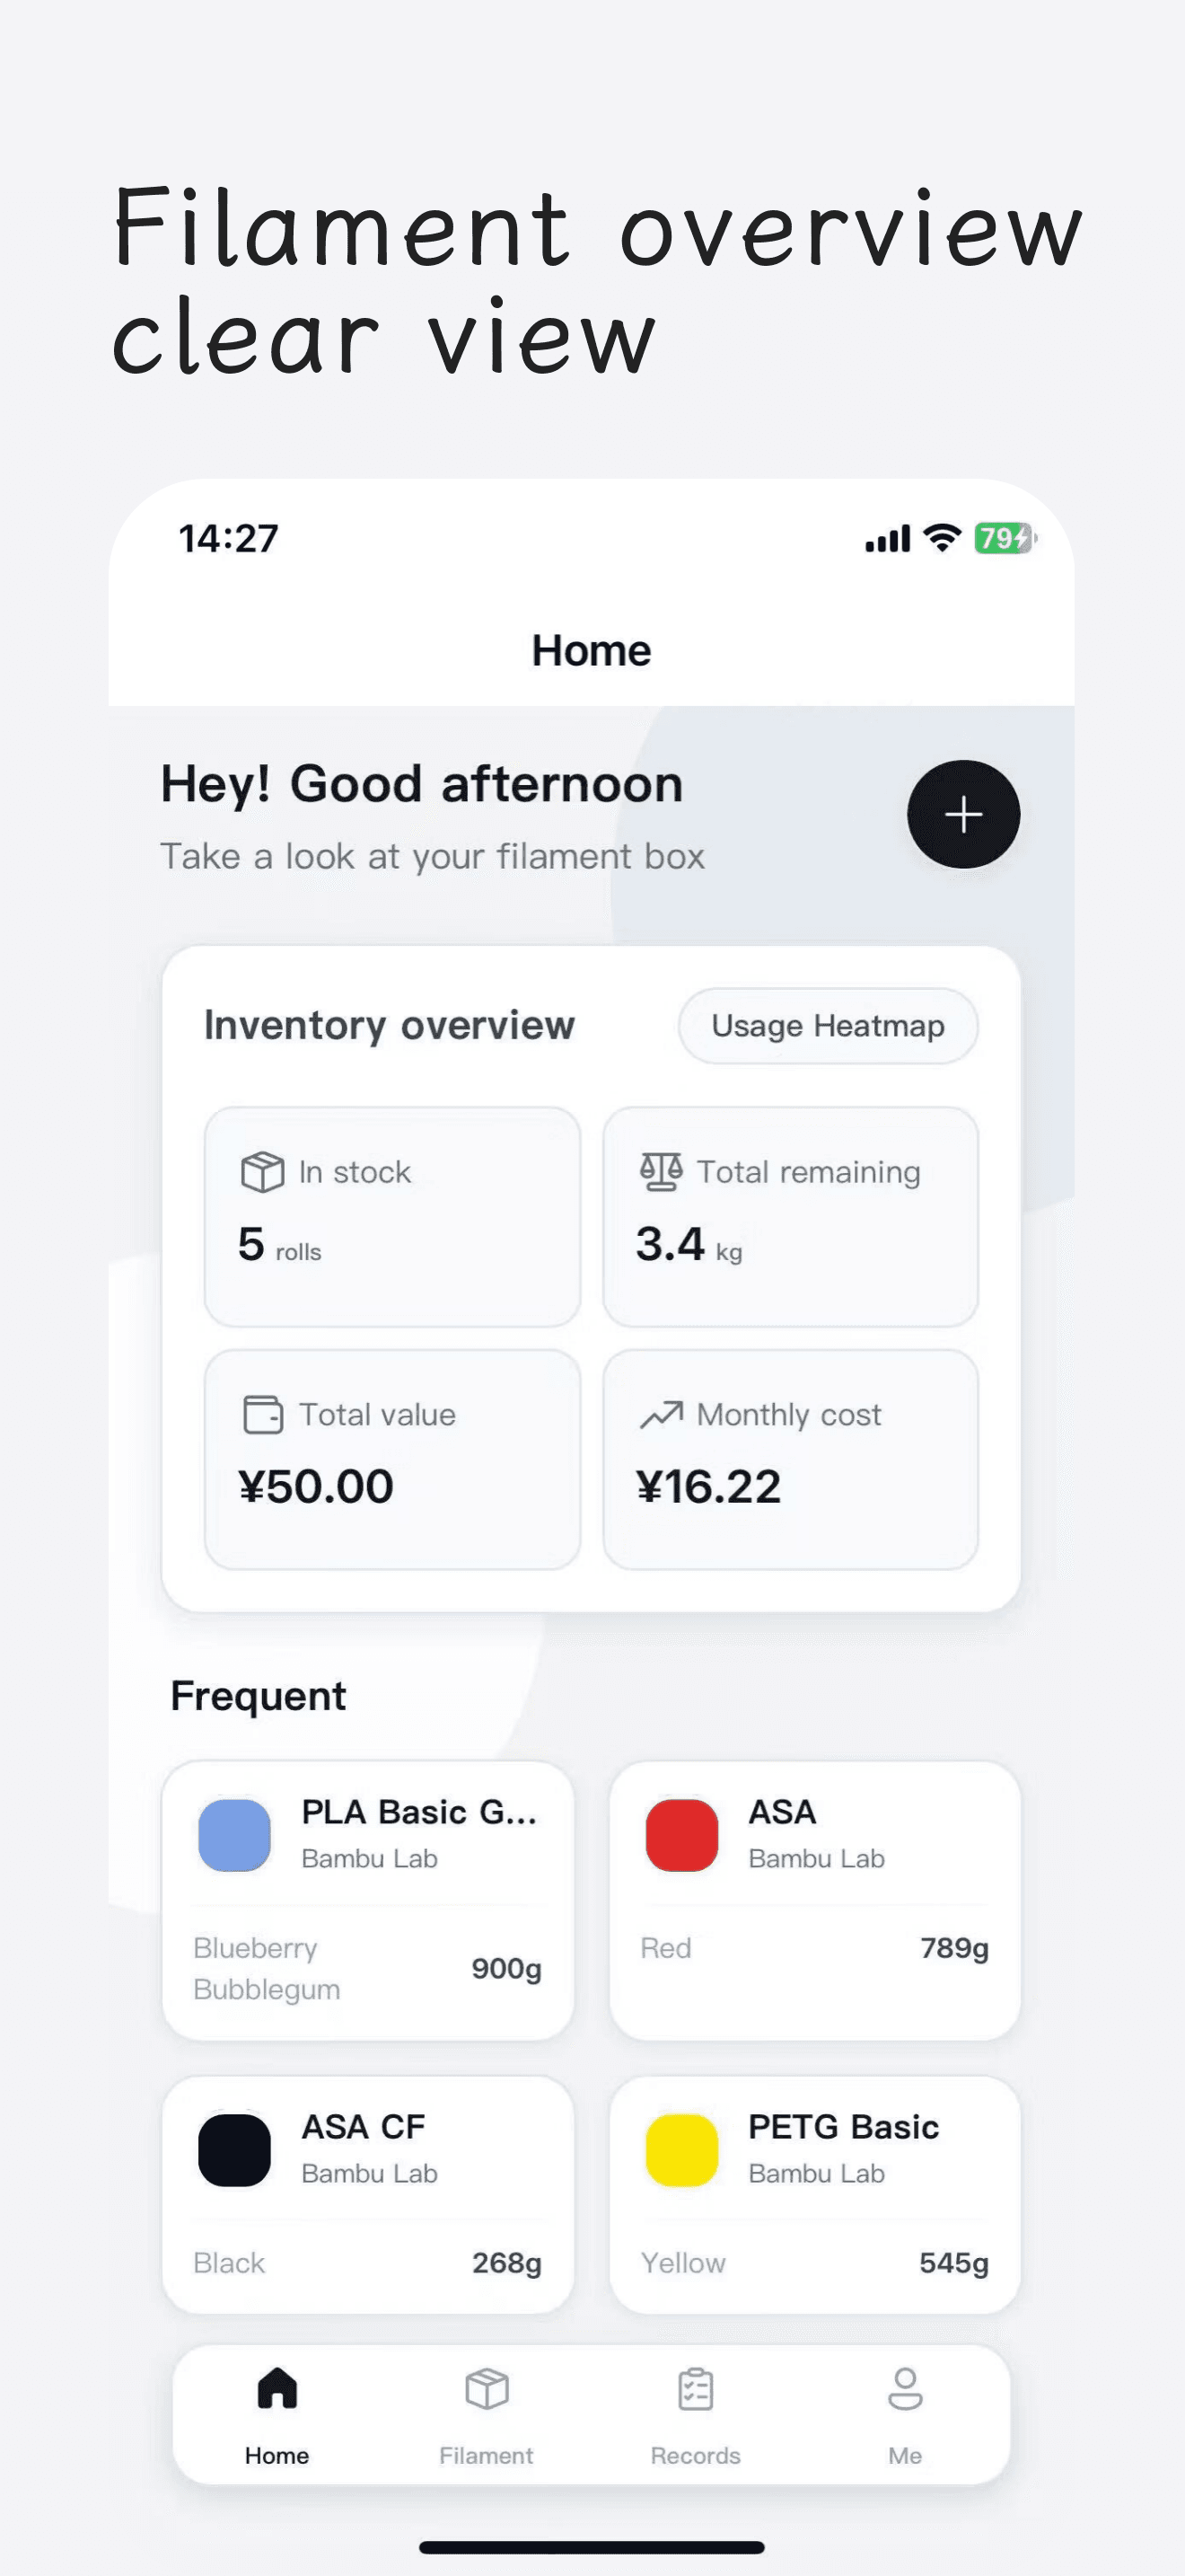Viewport: 1185px width, 2576px height.
Task: Tap the yellow PETG Basic swatch
Action: click(x=681, y=2150)
